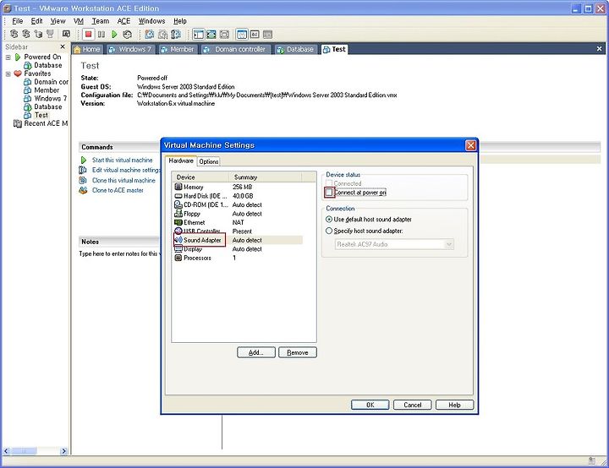Screen dimensions: 609x468
Task: Click Cancel in Virtual Machine Settings
Action: click(x=413, y=405)
